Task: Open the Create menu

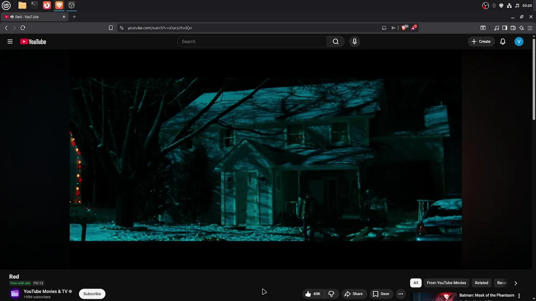Action: [x=481, y=41]
